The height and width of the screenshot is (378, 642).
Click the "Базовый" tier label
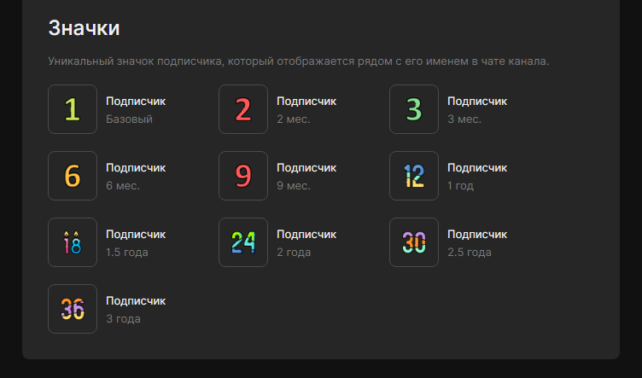[x=130, y=119]
